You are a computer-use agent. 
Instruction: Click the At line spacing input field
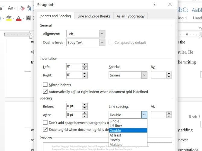click(x=159, y=115)
